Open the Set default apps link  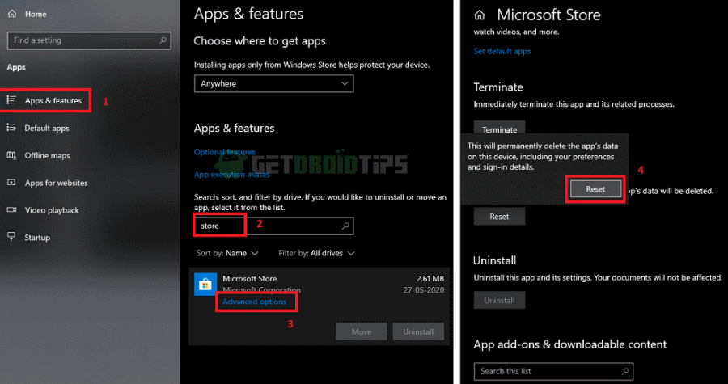point(502,51)
